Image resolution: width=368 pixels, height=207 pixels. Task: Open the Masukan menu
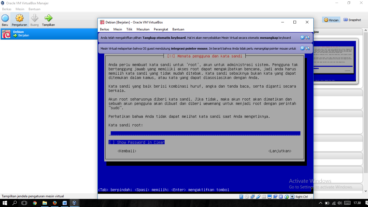coord(143,29)
